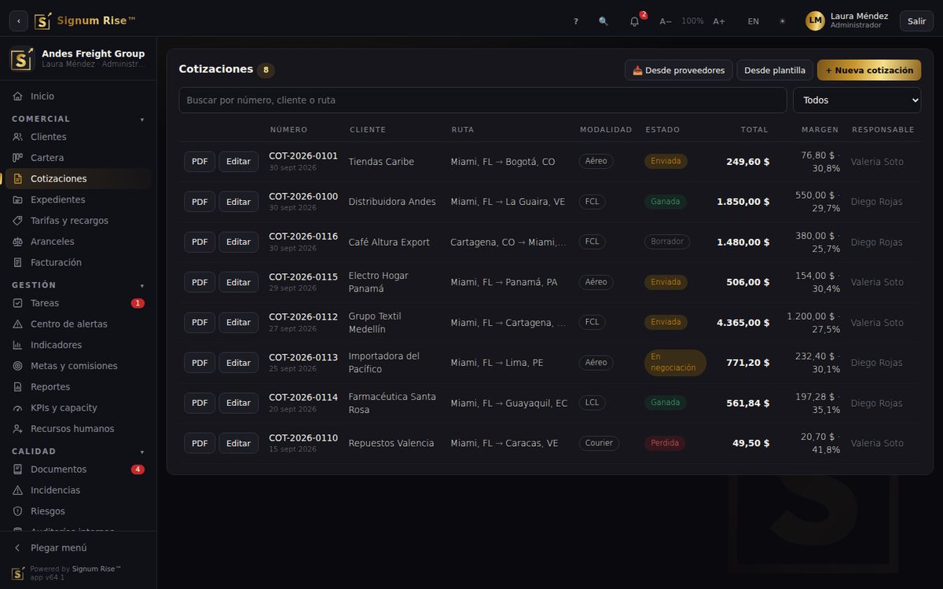Click the Nueva cotización button
Screen dimensions: 943x589
pos(869,70)
